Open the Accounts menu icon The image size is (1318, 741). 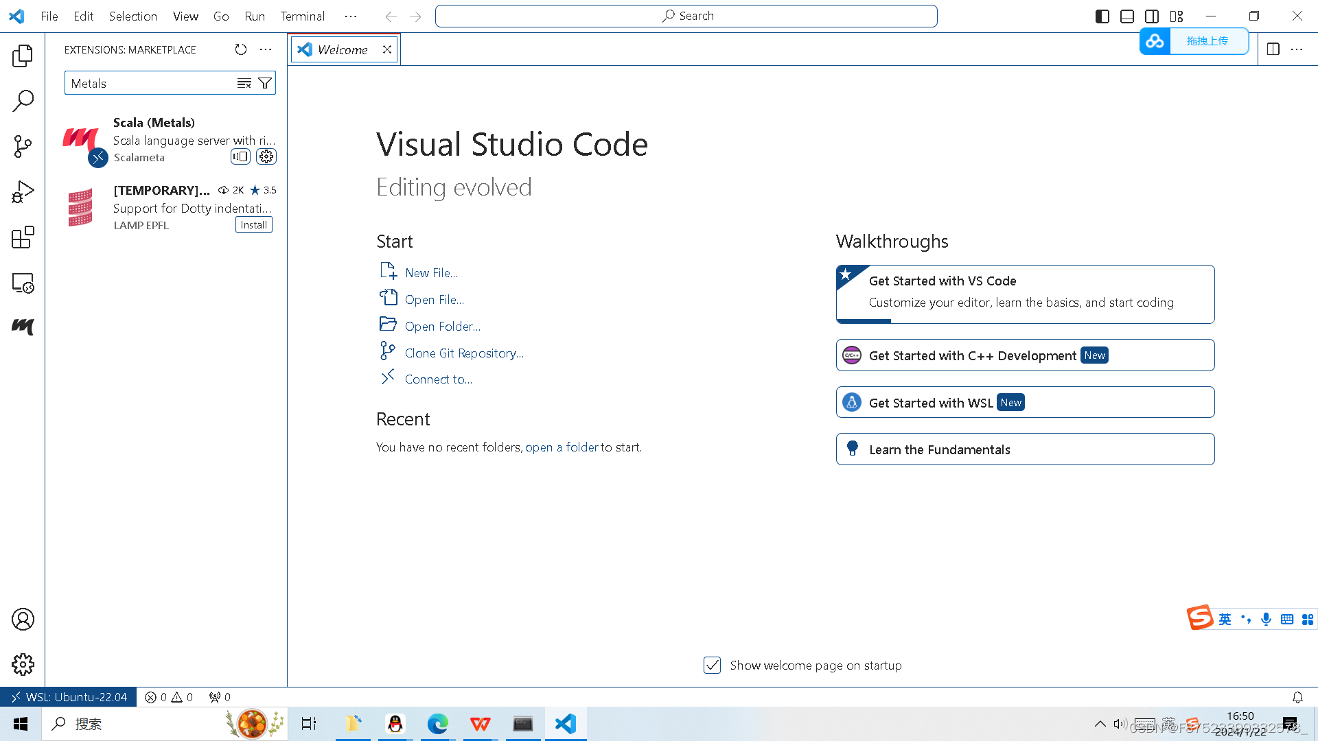click(x=23, y=620)
